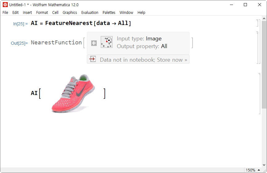Click the NearestFunction output text
This screenshot has width=267, height=173.
tap(56, 43)
